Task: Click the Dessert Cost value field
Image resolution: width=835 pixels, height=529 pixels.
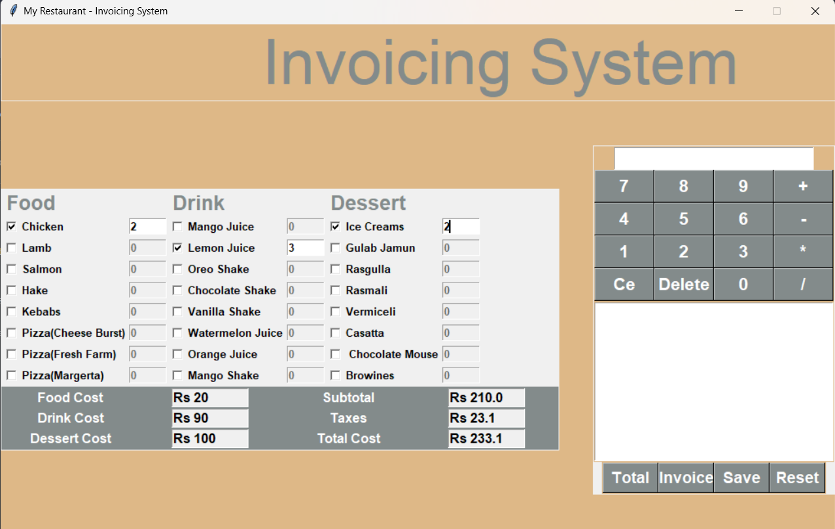Action: point(210,438)
